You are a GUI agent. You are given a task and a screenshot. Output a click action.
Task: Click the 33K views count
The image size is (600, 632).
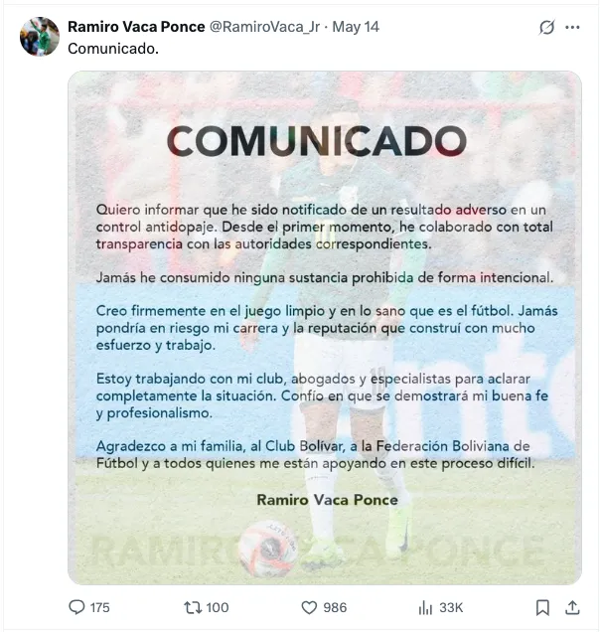point(451,607)
